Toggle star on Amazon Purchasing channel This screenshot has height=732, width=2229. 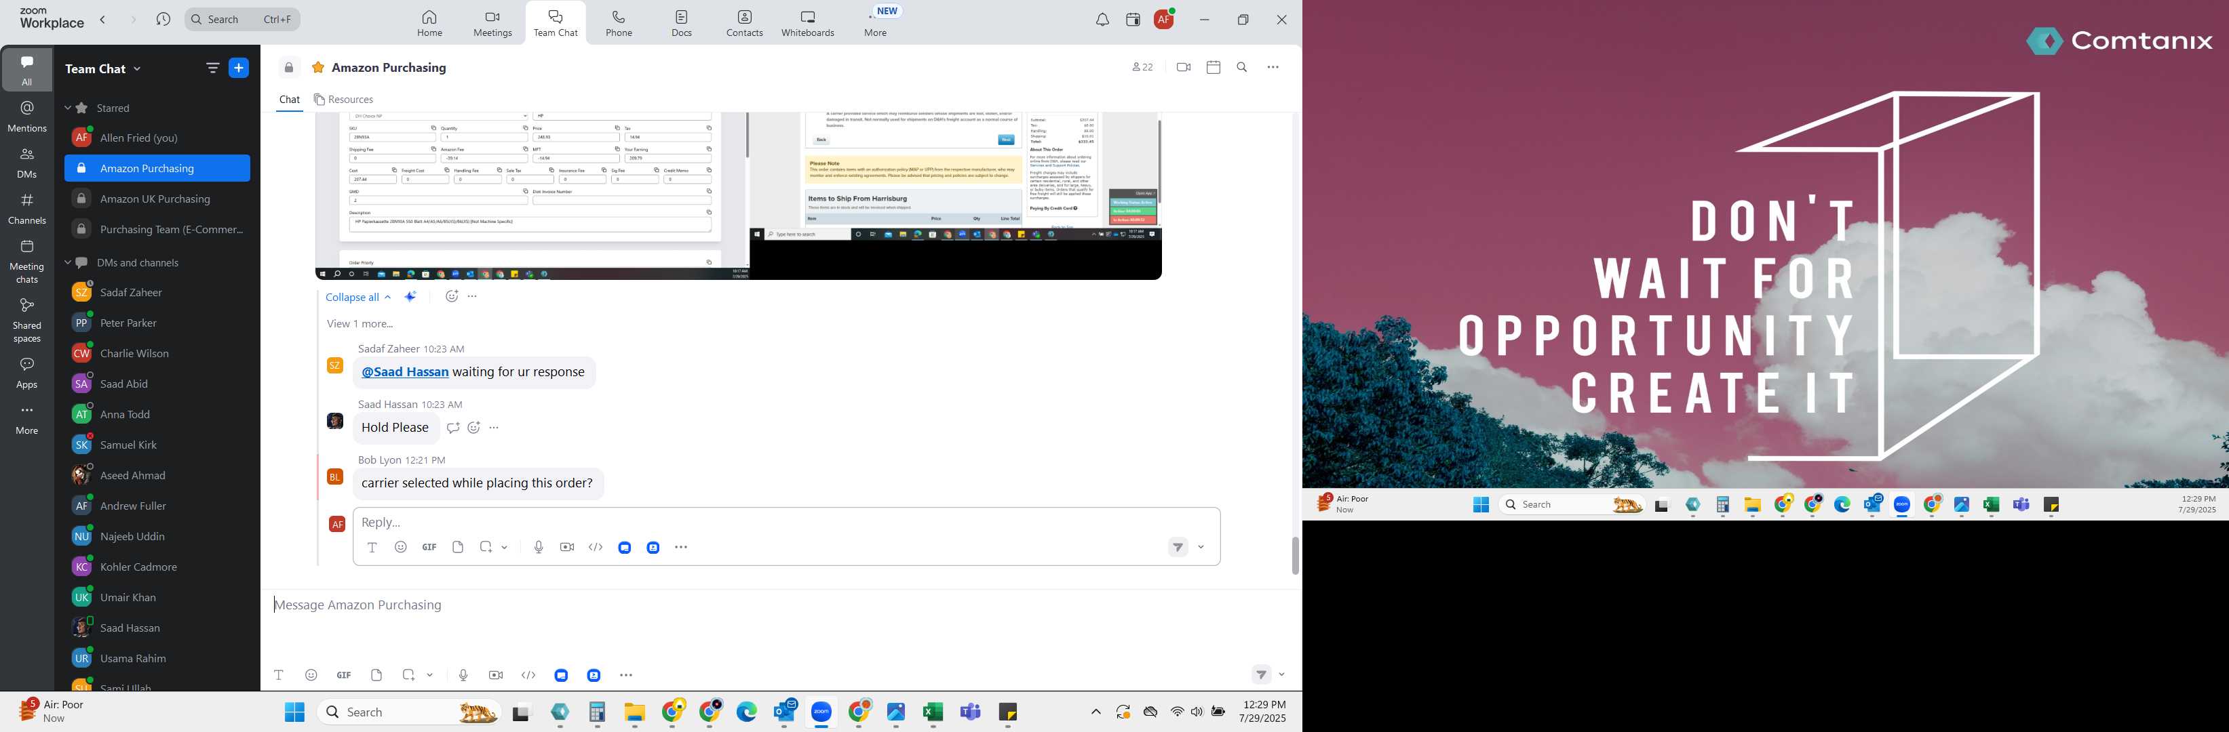point(317,67)
